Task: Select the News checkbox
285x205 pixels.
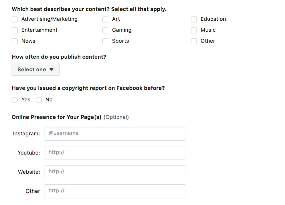Action: pos(15,41)
